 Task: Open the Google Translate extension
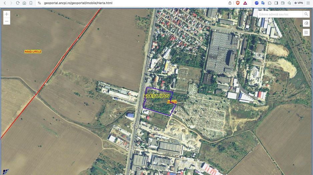263,3
